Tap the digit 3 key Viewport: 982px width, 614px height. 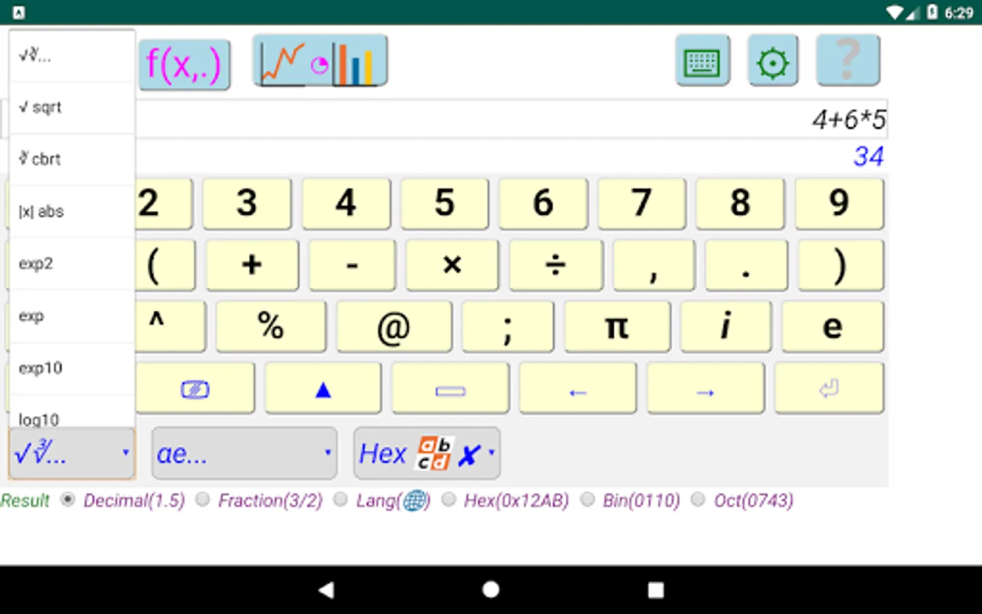coord(247,203)
